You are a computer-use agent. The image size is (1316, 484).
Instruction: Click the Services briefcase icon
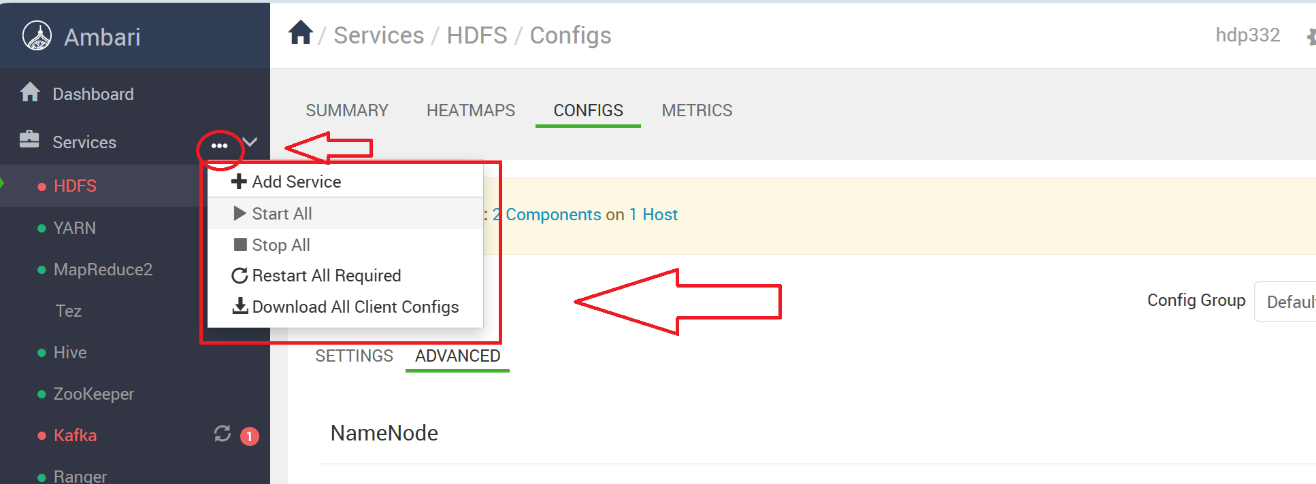[29, 139]
